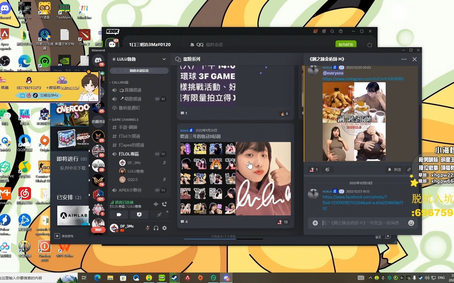This screenshot has height=283, width=454.
Task: Unmute the microphone for DF_3Mz
Action: pyautogui.click(x=148, y=228)
